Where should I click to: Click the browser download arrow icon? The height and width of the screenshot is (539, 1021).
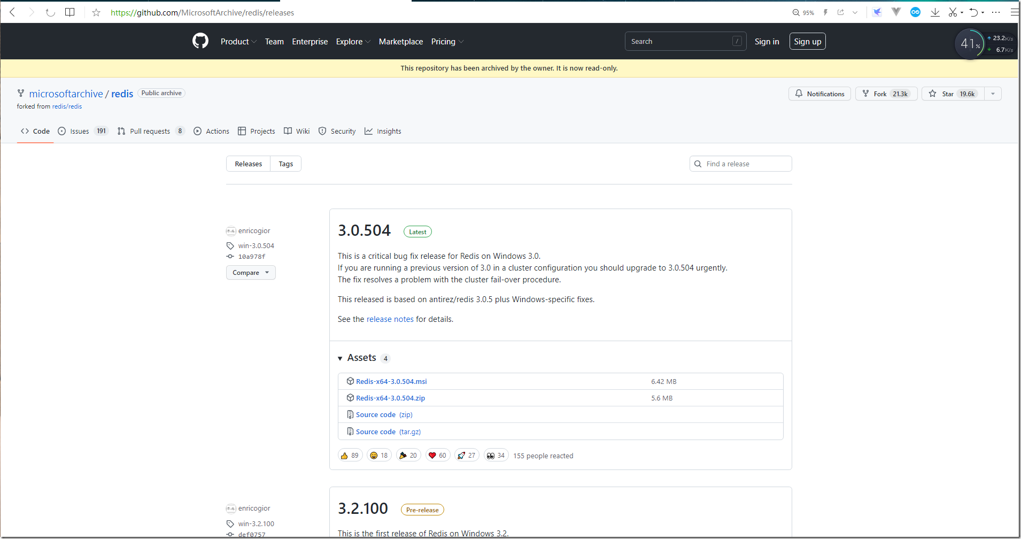point(935,12)
